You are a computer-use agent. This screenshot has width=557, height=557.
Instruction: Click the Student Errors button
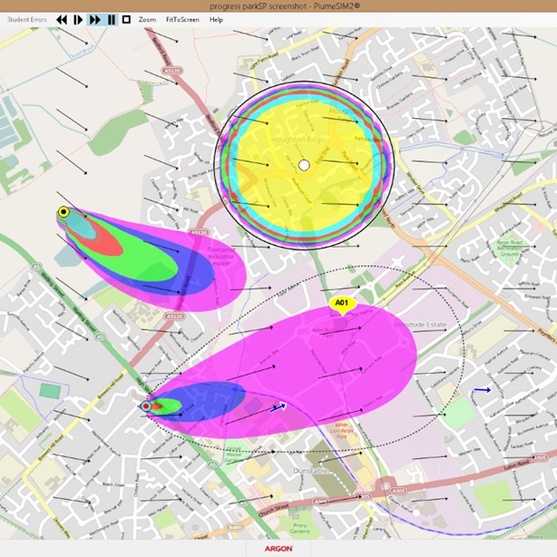[x=26, y=19]
